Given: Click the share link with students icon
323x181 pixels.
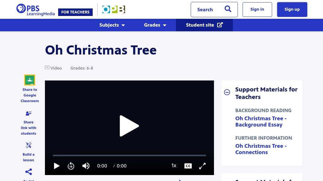Looking at the screenshot, I should point(28,113).
